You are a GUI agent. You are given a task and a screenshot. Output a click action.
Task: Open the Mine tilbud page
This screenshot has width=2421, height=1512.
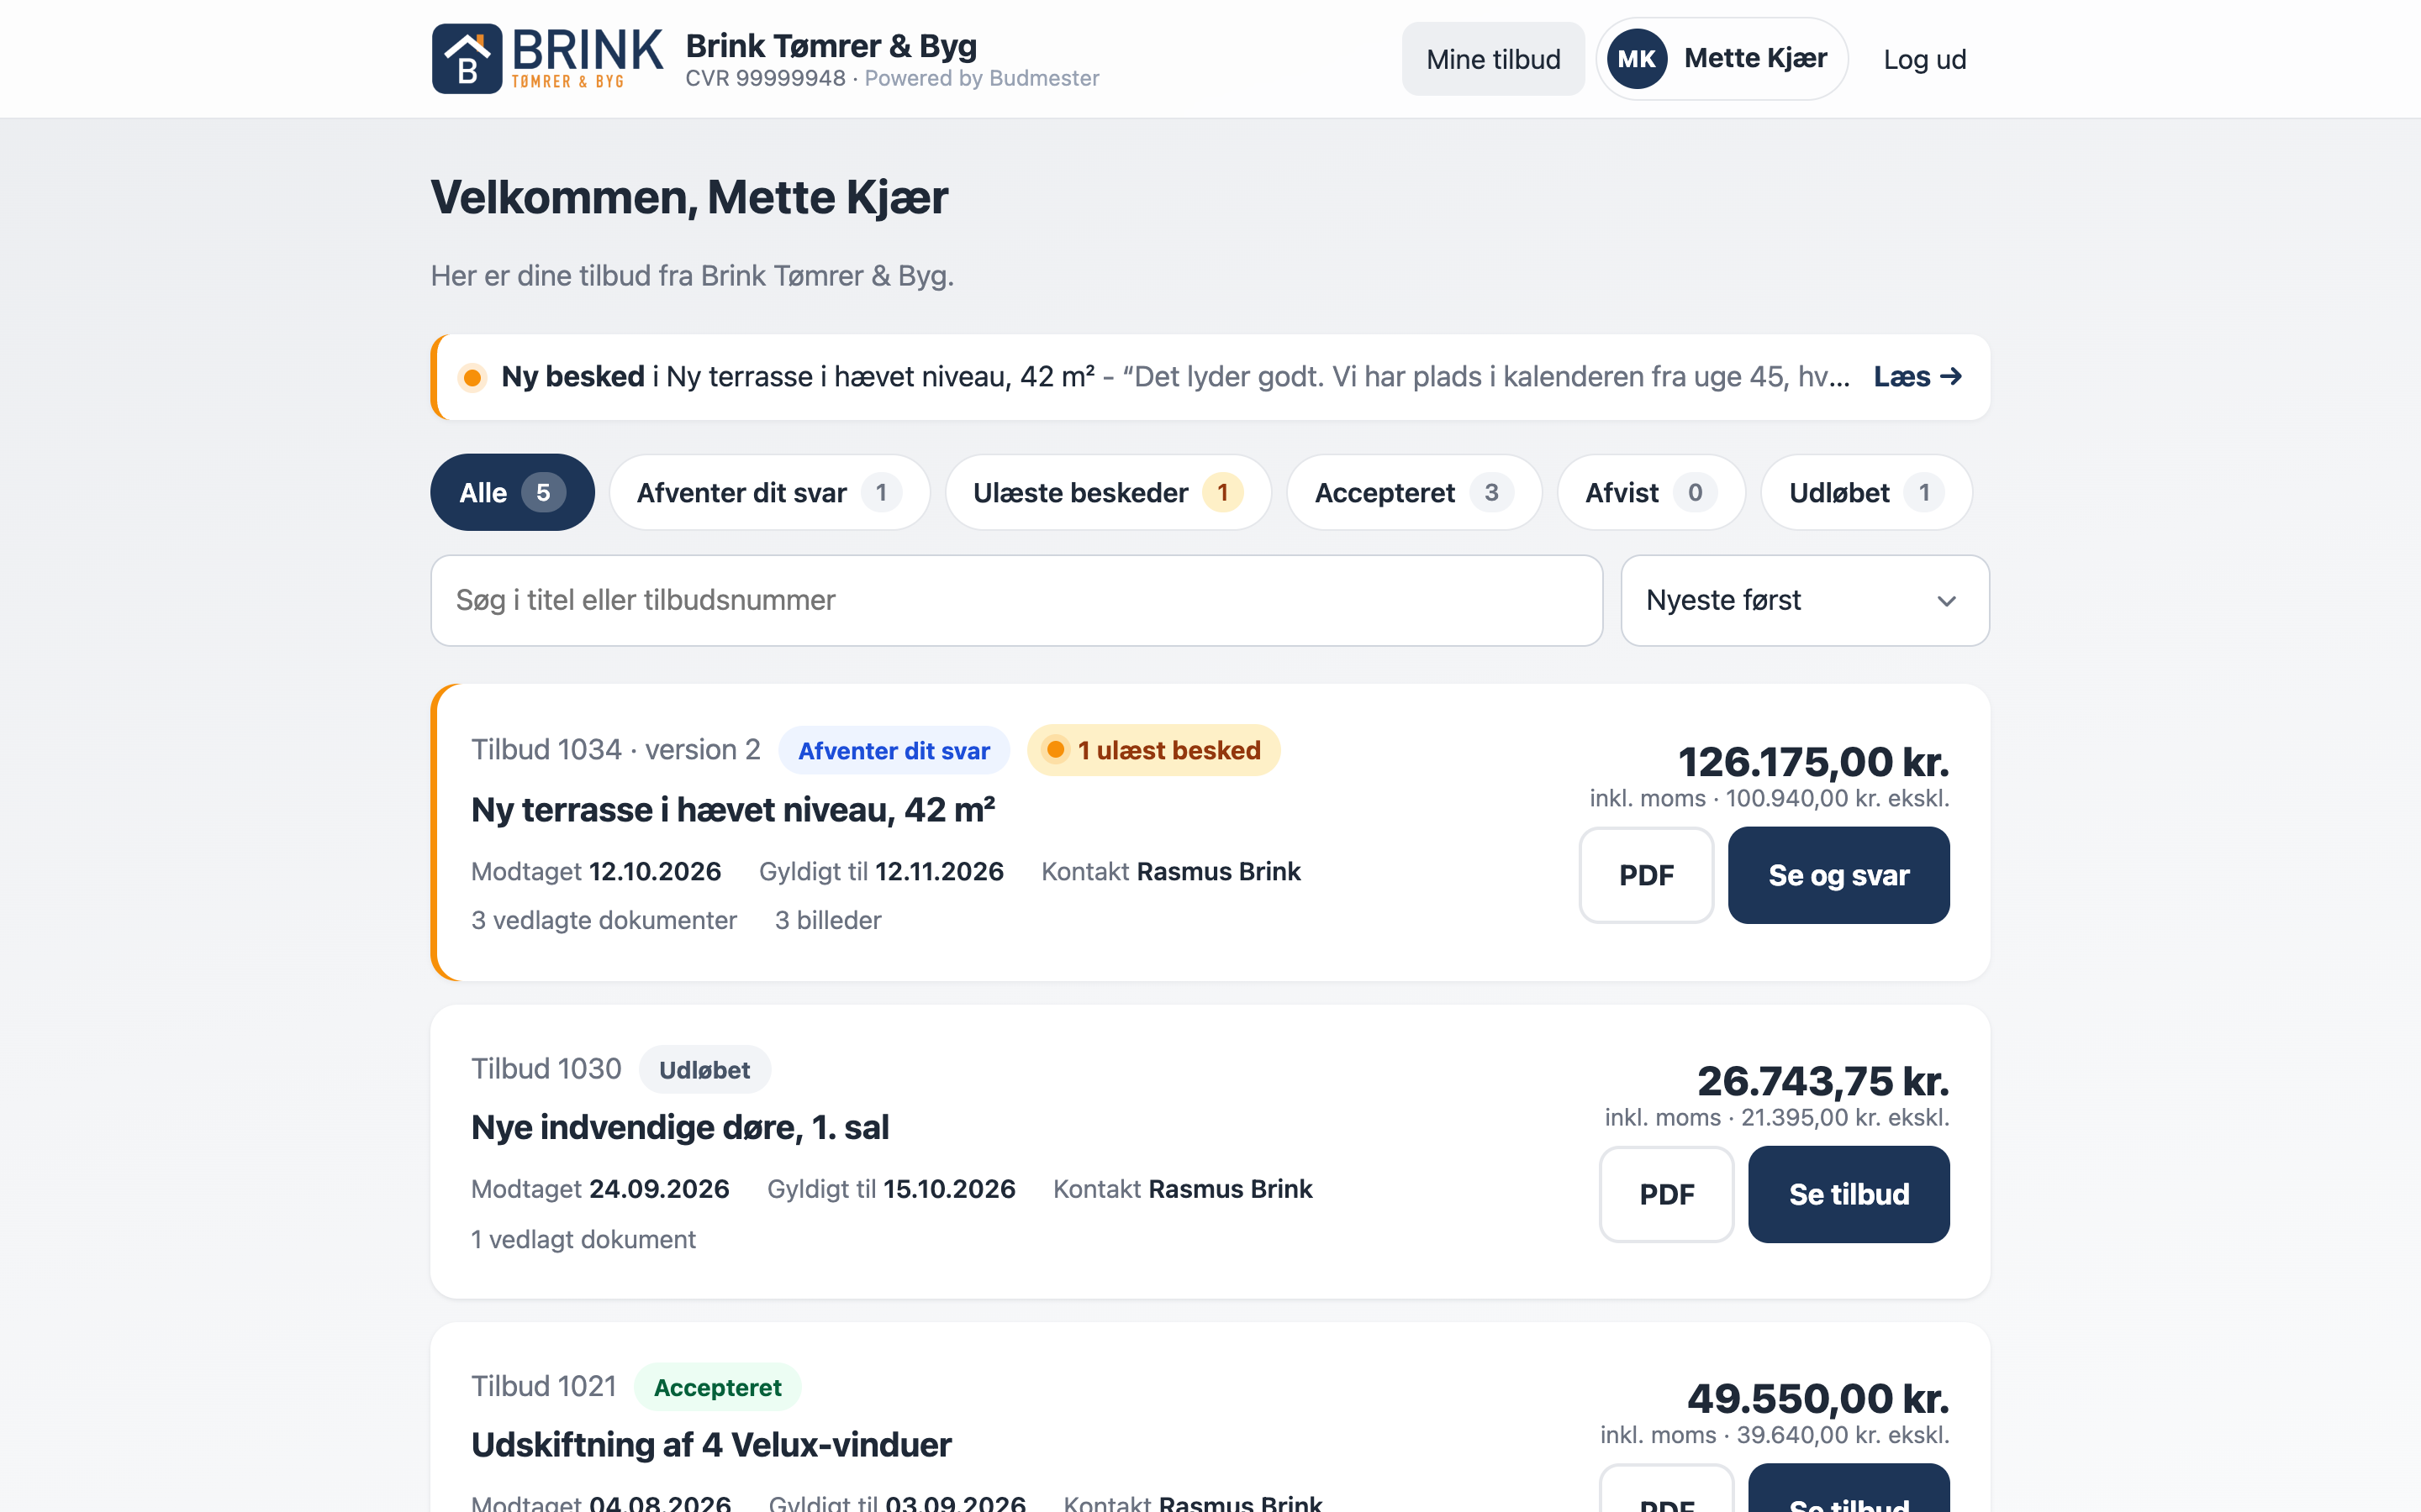click(x=1493, y=59)
